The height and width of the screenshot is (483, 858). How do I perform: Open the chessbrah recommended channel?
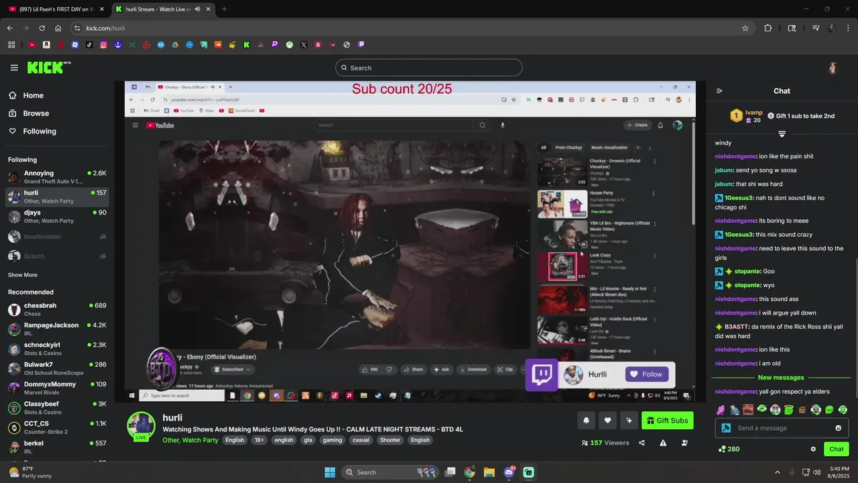(x=57, y=309)
